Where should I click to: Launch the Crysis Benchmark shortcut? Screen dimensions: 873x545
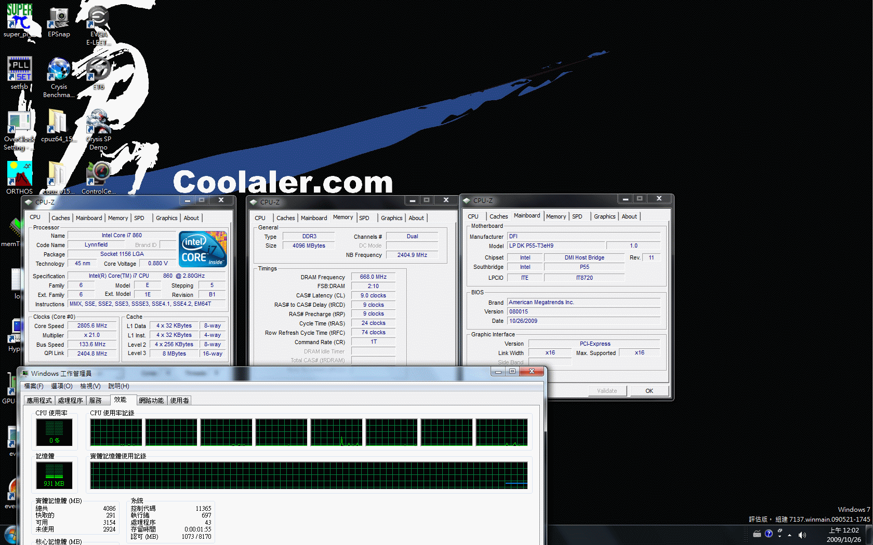tap(59, 77)
